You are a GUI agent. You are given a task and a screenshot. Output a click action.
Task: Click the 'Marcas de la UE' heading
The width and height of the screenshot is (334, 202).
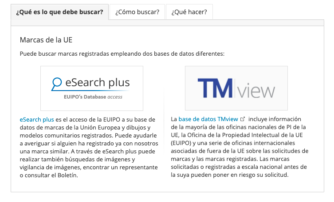coord(46,40)
